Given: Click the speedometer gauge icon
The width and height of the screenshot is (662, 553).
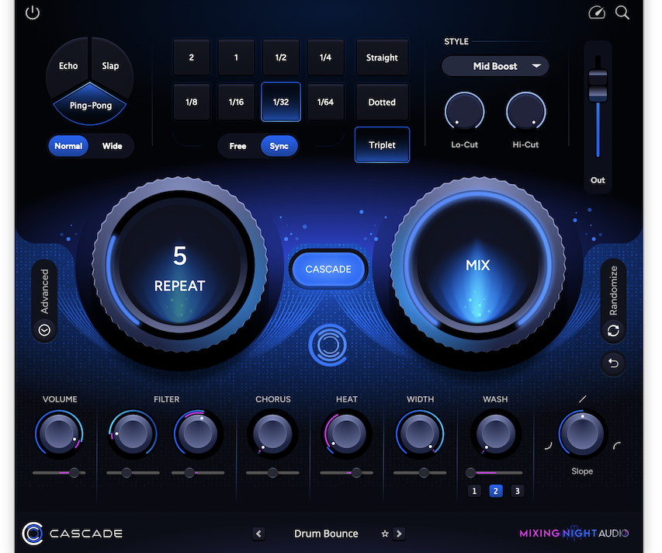Looking at the screenshot, I should (597, 12).
